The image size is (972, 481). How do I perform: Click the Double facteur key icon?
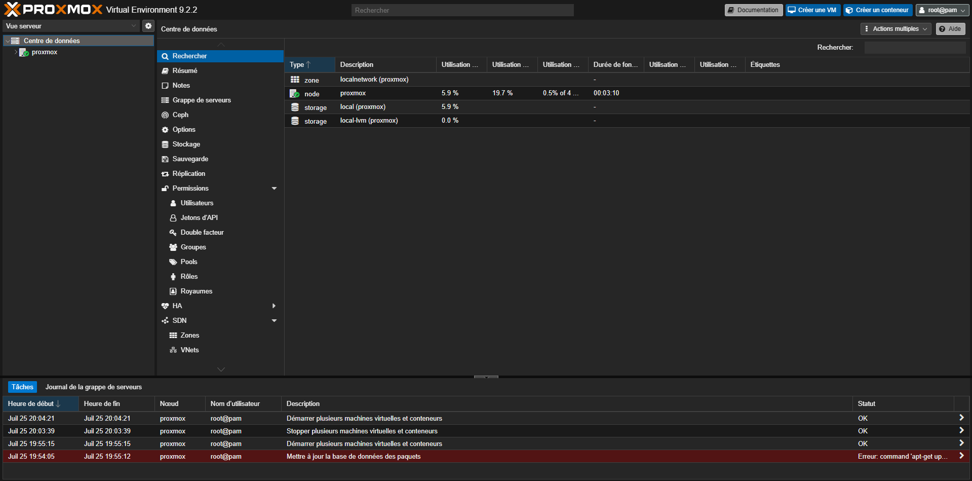coord(173,232)
